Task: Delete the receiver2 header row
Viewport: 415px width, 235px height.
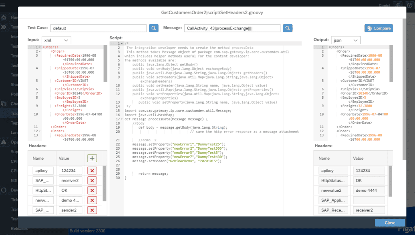Action: tap(92, 181)
